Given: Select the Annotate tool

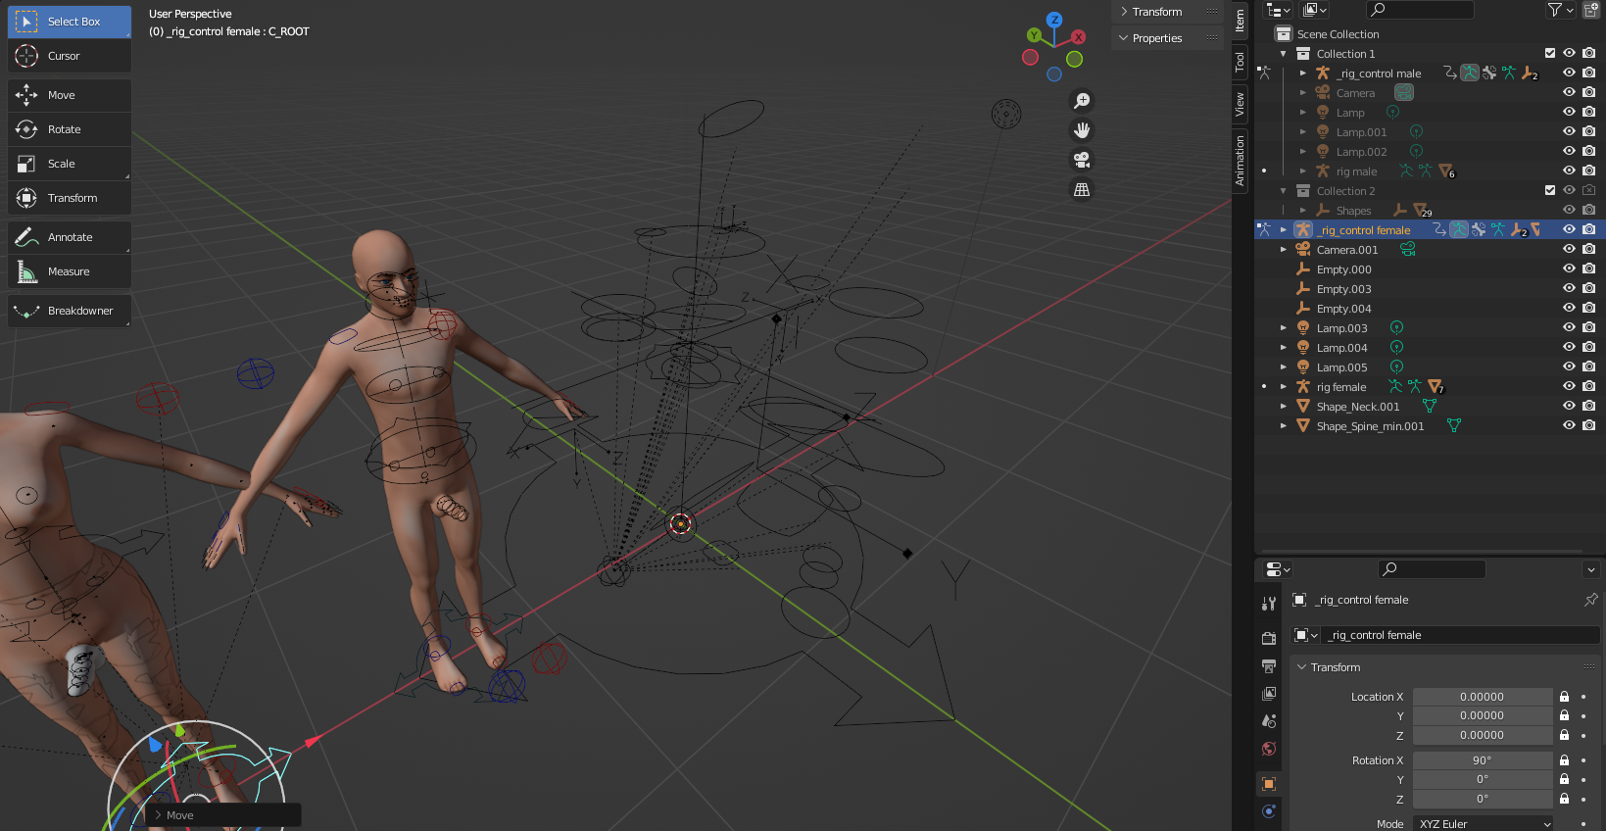Looking at the screenshot, I should 69,237.
